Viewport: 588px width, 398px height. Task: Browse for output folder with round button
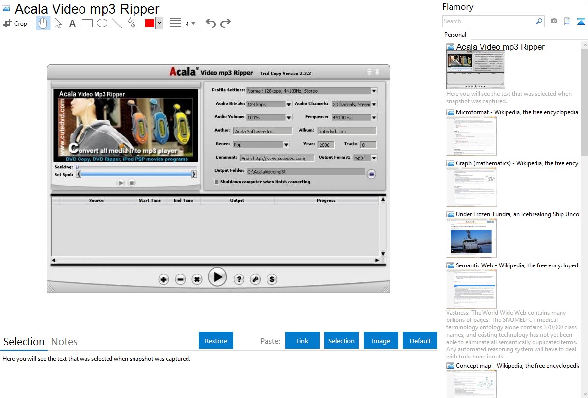pyautogui.click(x=371, y=174)
